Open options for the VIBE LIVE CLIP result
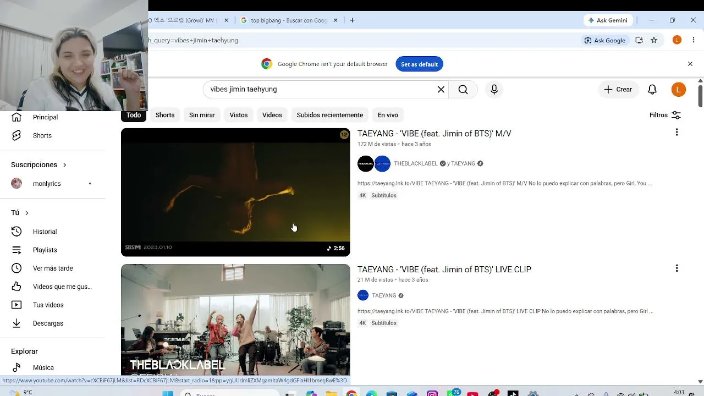704x396 pixels. tap(676, 268)
